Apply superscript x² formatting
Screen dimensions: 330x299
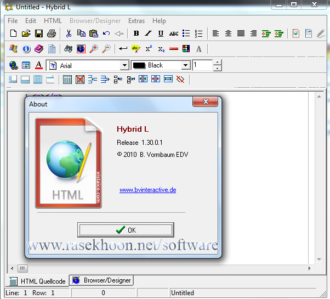tap(149, 49)
